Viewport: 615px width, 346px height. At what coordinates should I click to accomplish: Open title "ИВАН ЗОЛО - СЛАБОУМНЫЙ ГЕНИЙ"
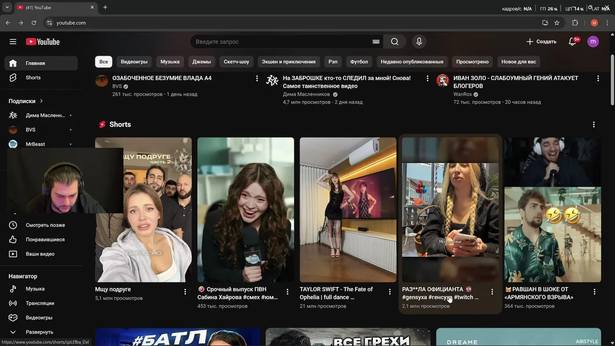click(x=516, y=82)
